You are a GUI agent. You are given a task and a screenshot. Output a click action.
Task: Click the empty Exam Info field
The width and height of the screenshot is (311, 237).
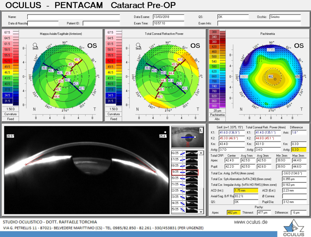click(x=259, y=23)
